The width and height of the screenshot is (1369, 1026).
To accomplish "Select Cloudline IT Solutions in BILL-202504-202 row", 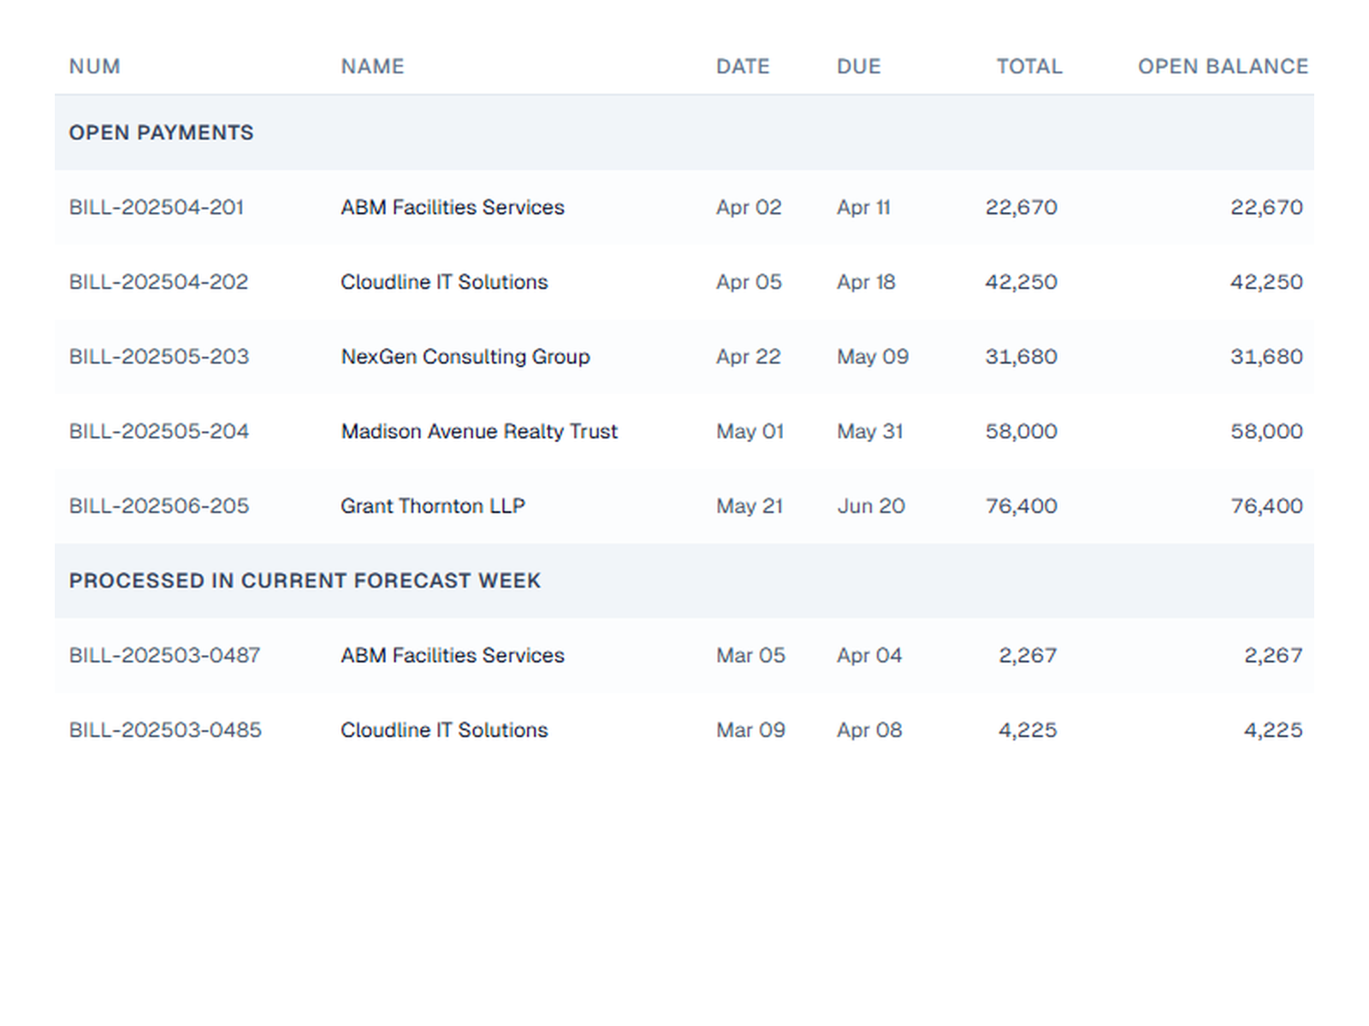I will (x=444, y=282).
